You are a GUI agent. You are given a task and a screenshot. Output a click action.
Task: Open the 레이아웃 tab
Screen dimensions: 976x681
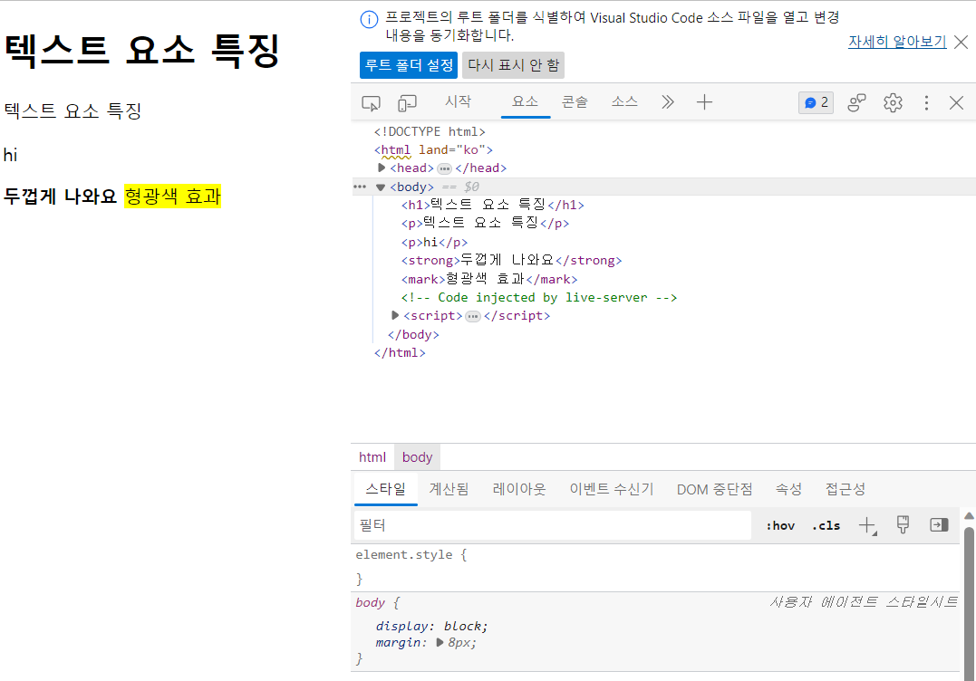pyautogui.click(x=519, y=489)
